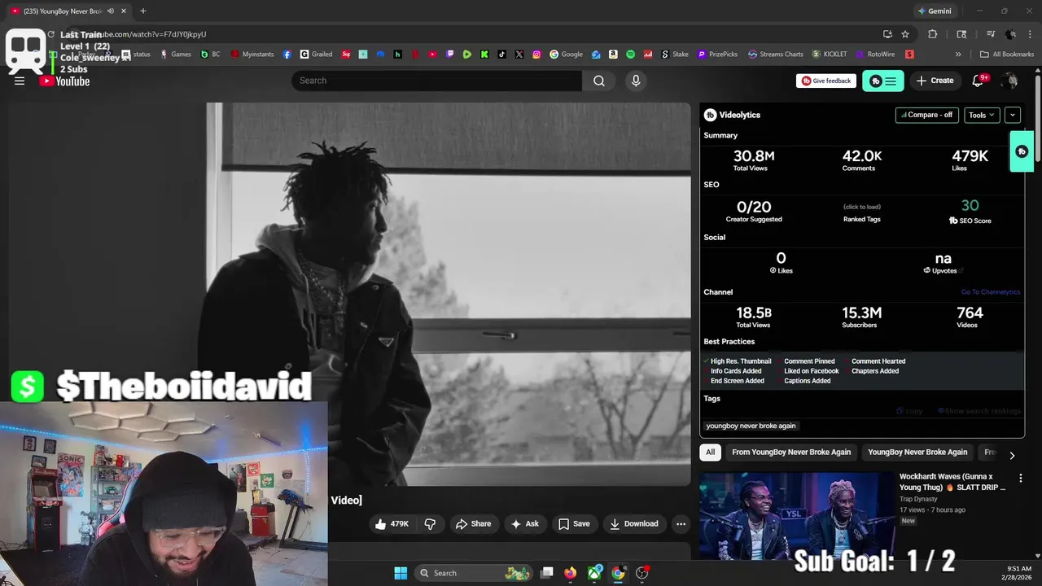
Task: Open the Grailed bookmark
Action: click(x=317, y=55)
